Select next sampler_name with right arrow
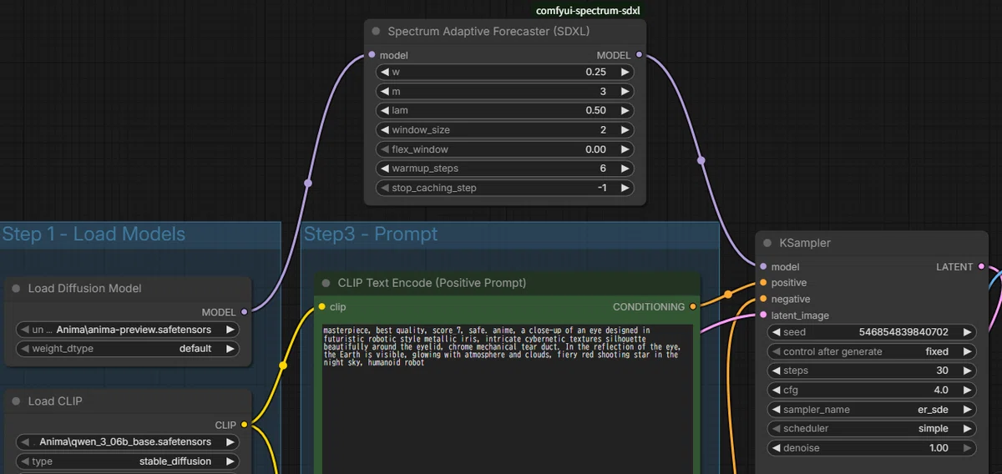The width and height of the screenshot is (1002, 474). point(966,410)
